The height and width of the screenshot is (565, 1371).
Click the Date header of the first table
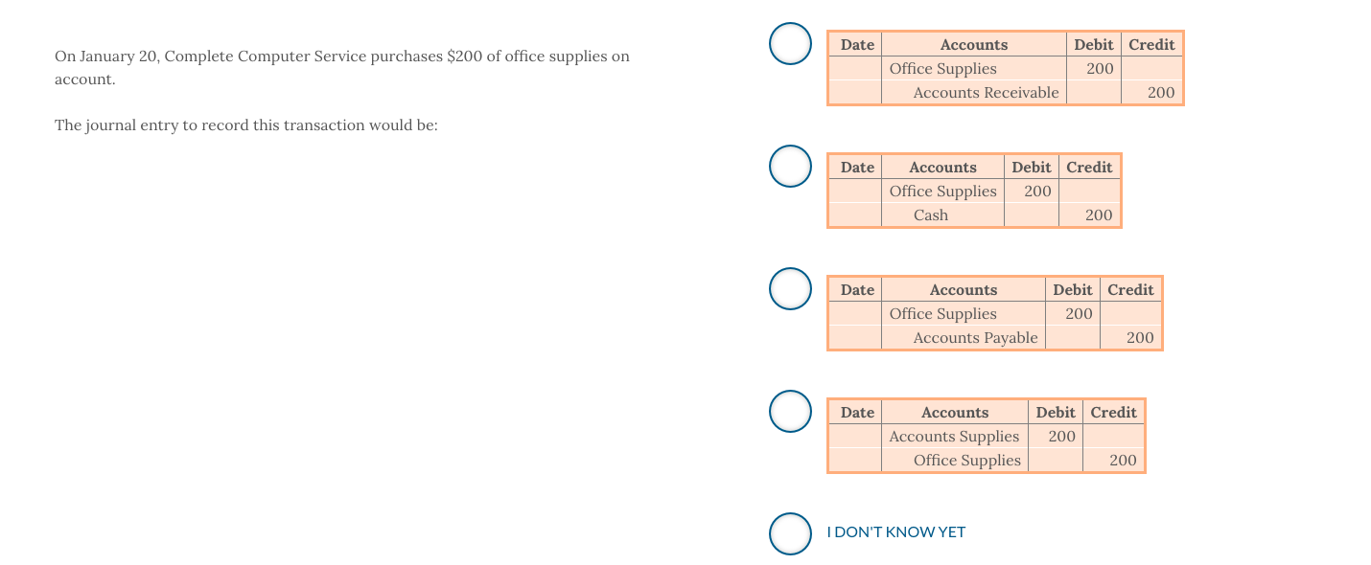click(856, 44)
